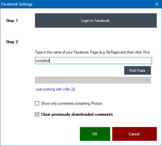This screenshot has height=146, width=162.
Task: Click the 'Type in the name of your Facebook Page' instruction
Action: 92,52
